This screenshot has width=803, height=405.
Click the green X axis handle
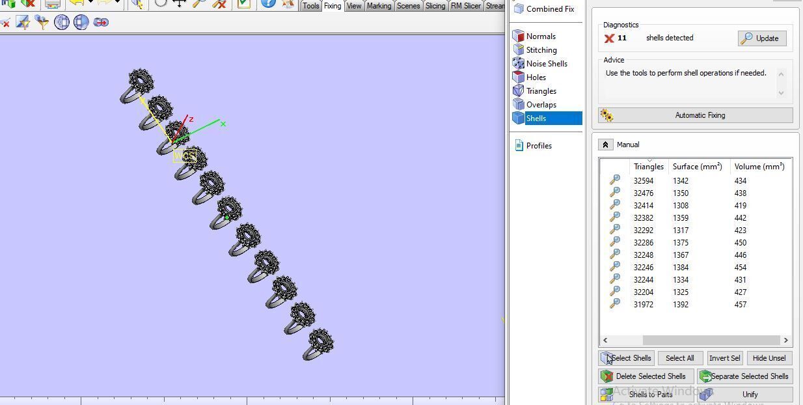(x=223, y=123)
